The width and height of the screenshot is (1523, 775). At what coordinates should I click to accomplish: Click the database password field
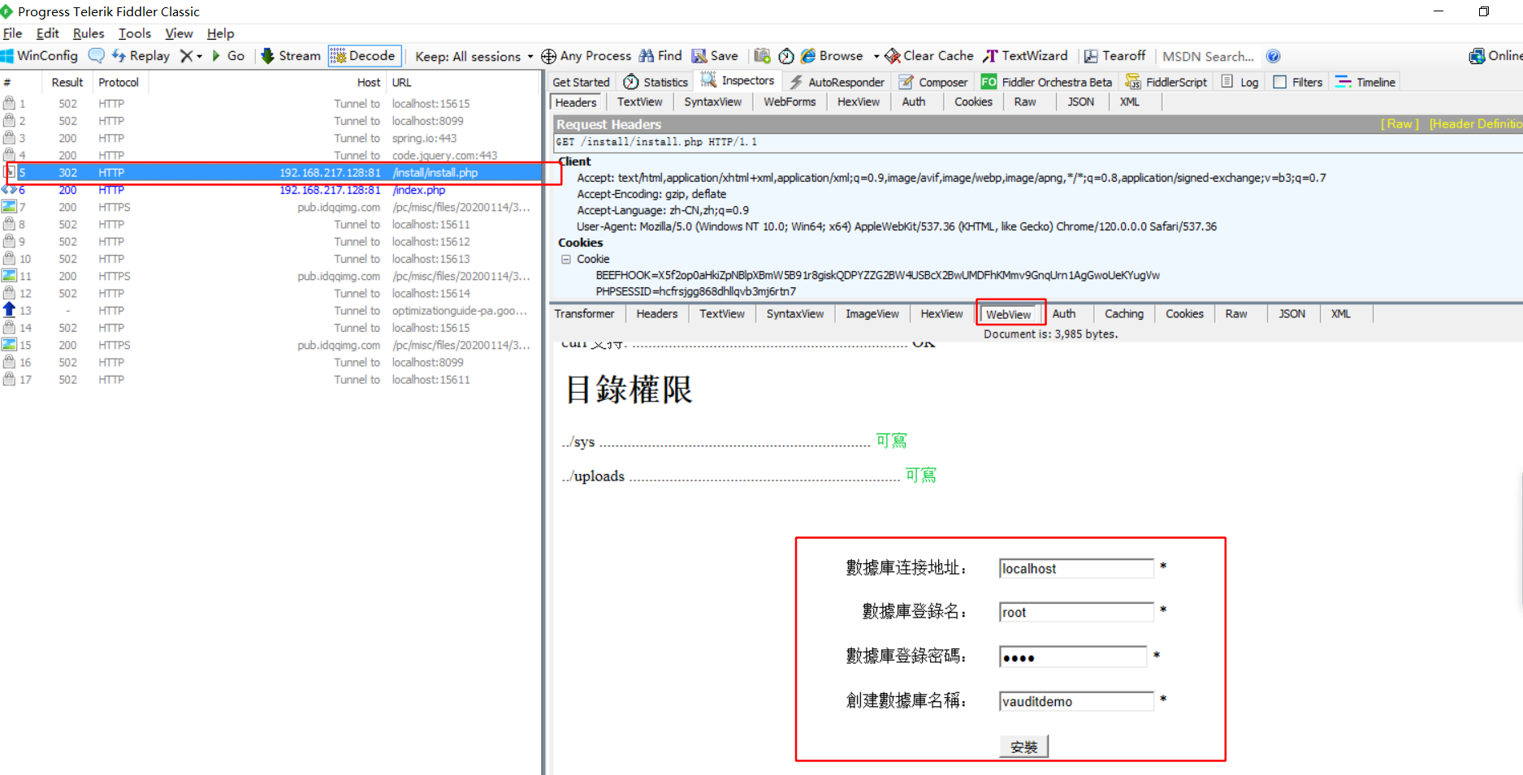pos(1073,657)
